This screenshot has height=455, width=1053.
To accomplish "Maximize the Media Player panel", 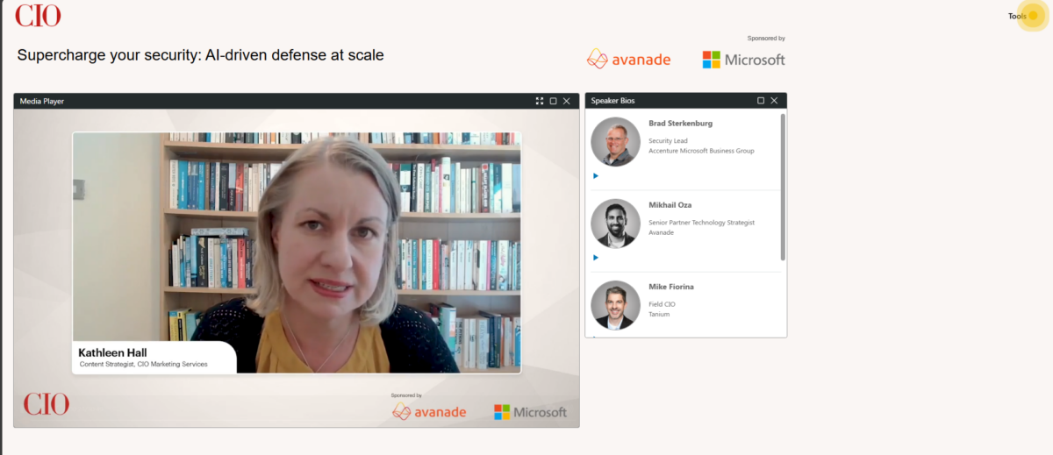I will click(x=553, y=101).
